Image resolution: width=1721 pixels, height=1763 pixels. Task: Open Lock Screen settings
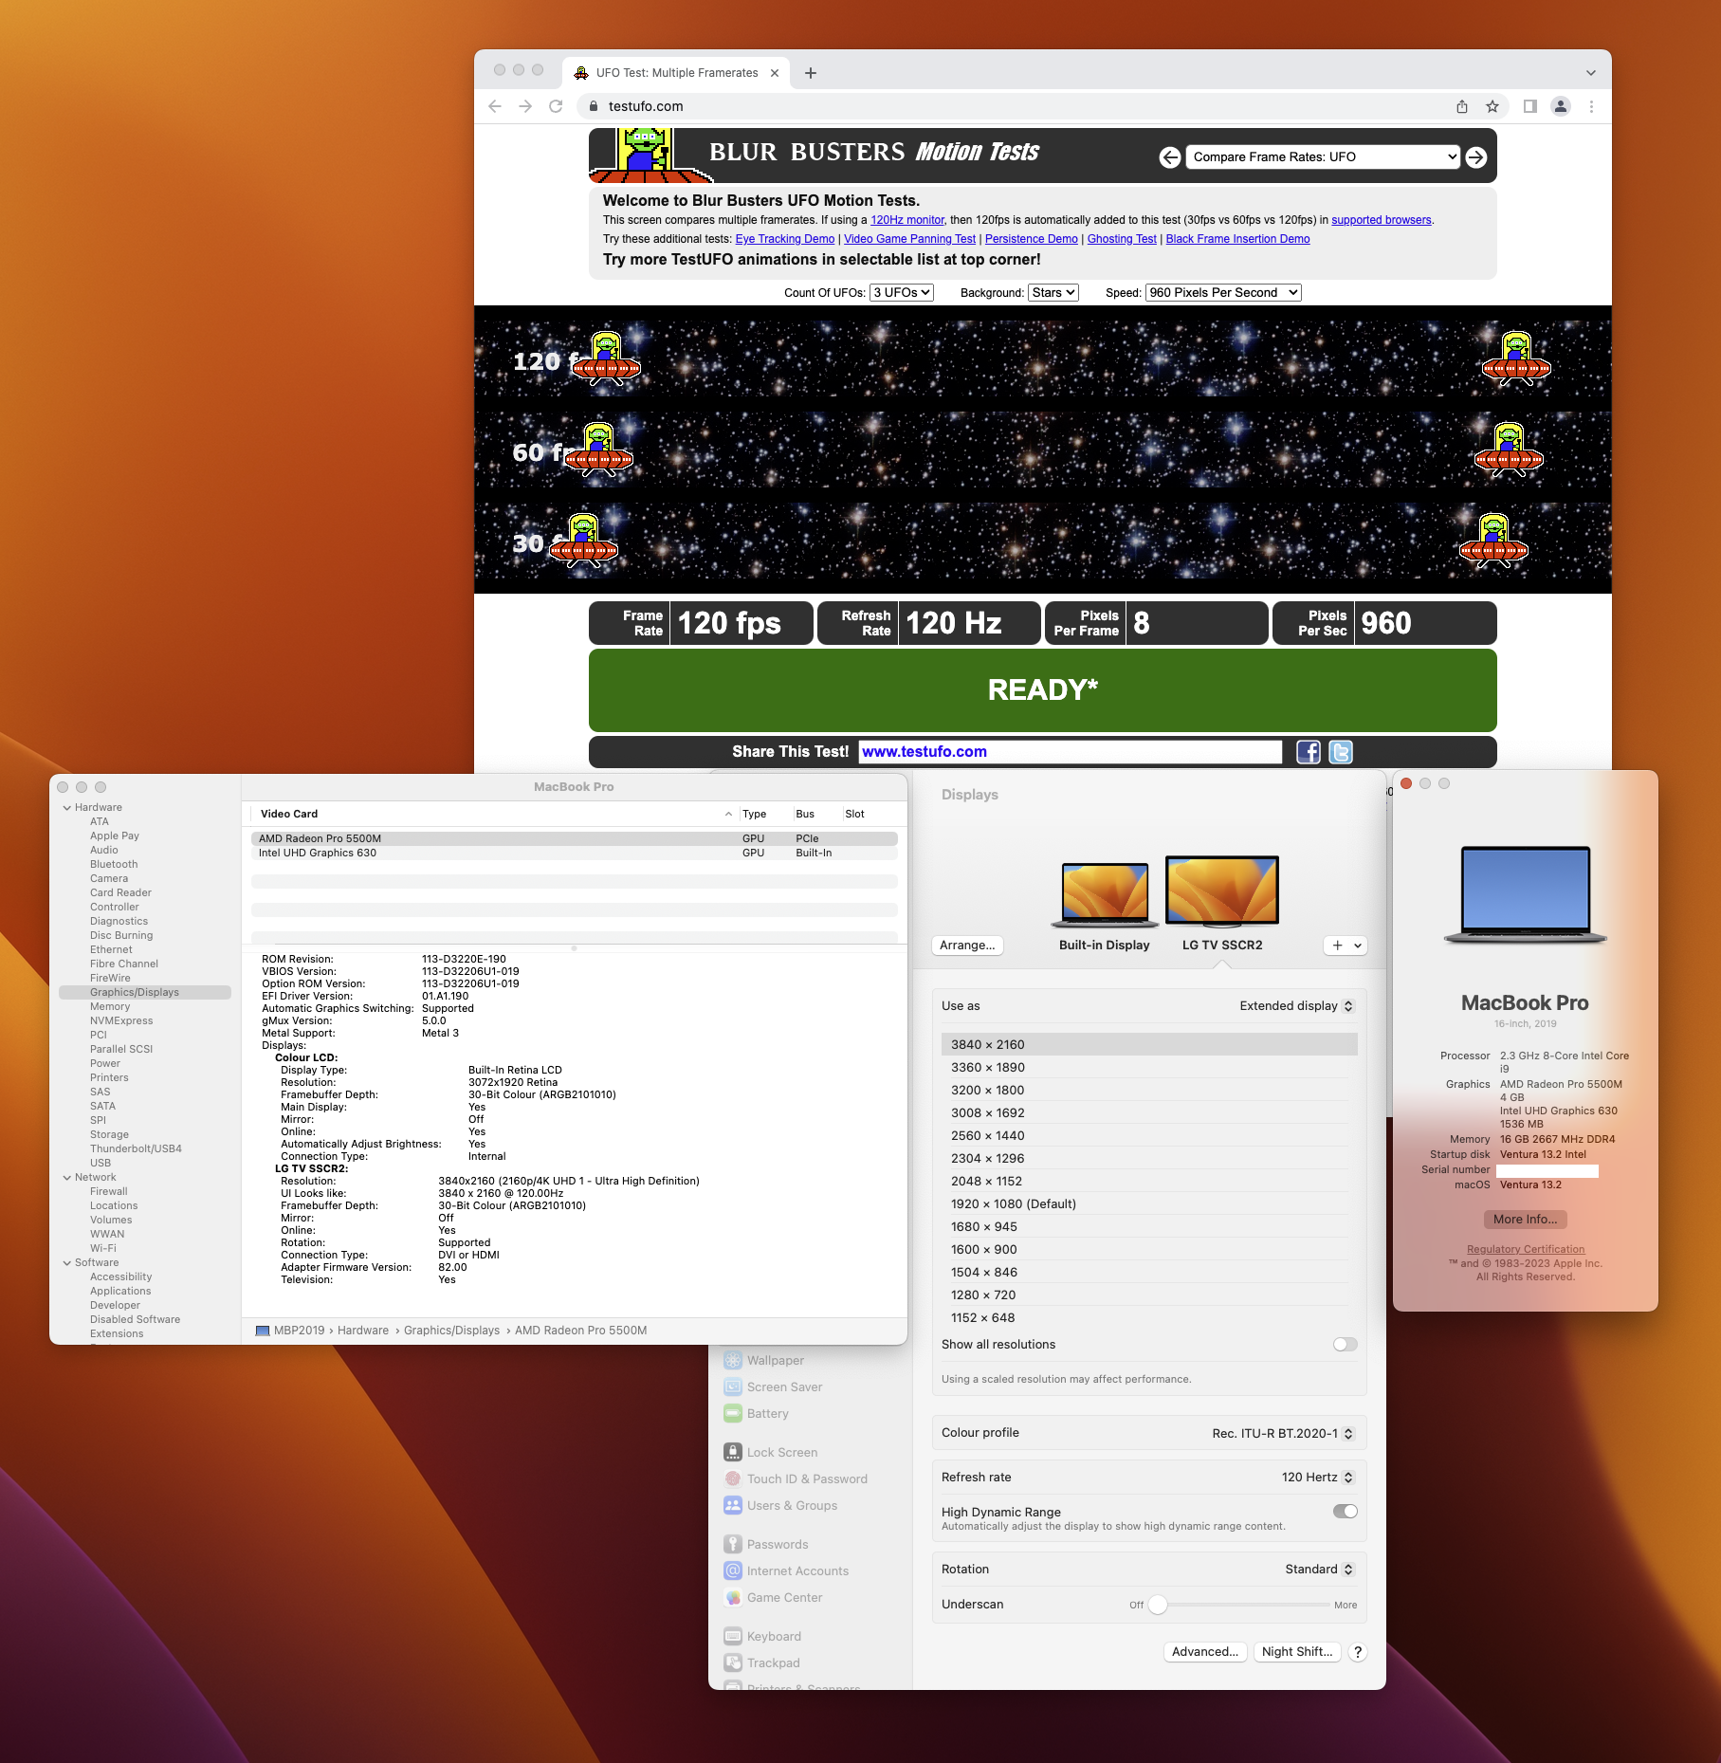(771, 1452)
